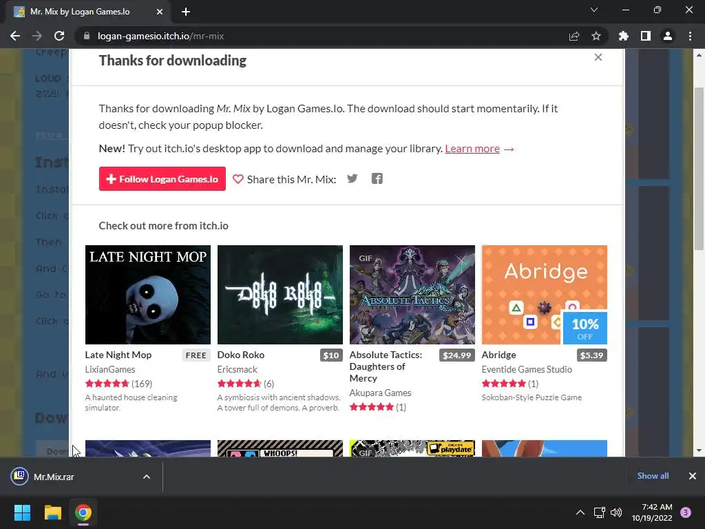Viewport: 705px width, 529px height.
Task: Click the page vertical scrollbar thumb
Action: pos(699,169)
